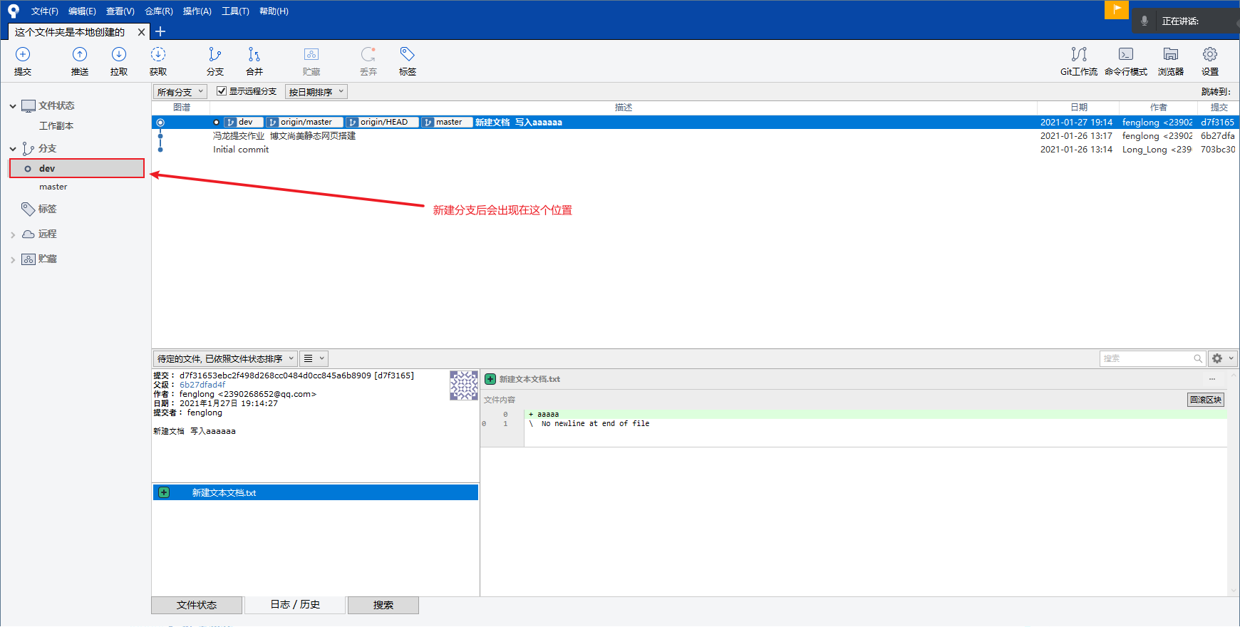1240x627 pixels.
Task: Click the 回滚区块 button
Action: tap(1206, 400)
